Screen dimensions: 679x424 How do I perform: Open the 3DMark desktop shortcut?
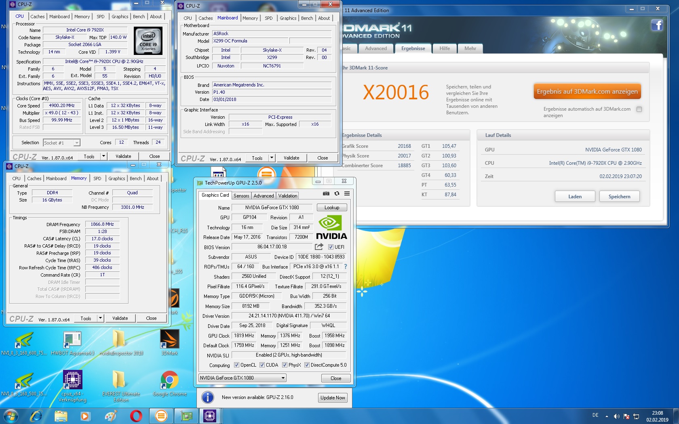click(170, 342)
